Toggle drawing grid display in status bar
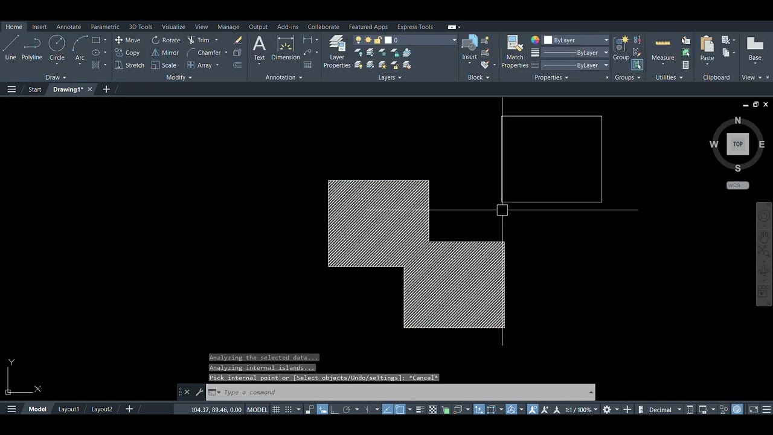Viewport: 773px width, 435px height. click(276, 410)
